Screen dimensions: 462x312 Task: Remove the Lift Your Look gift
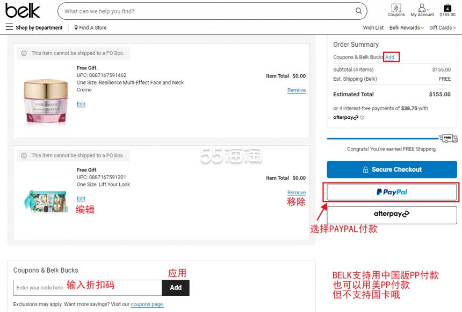click(x=297, y=193)
